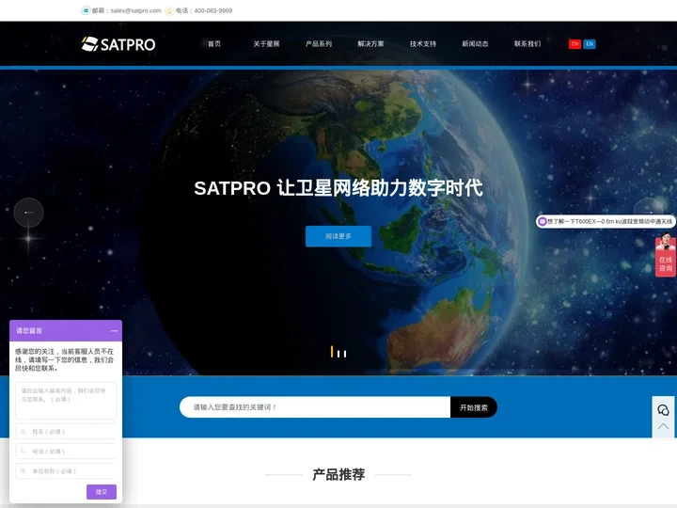Submit the message form via 提交

point(102,492)
